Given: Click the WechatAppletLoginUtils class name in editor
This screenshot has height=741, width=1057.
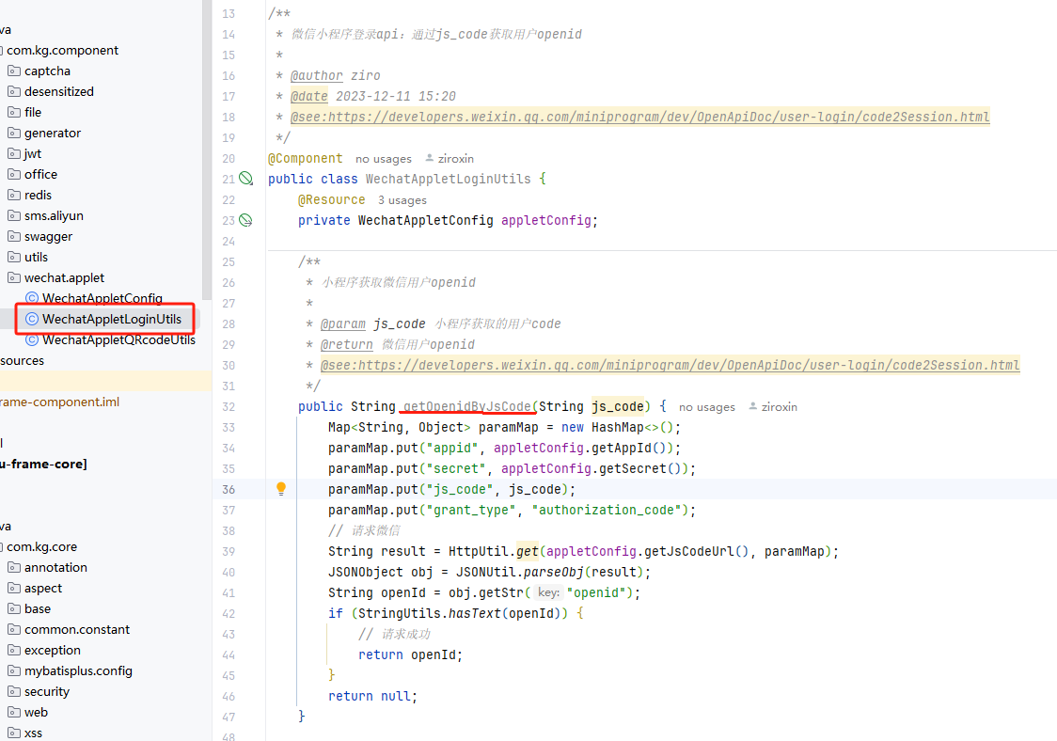Looking at the screenshot, I should pyautogui.click(x=449, y=179).
